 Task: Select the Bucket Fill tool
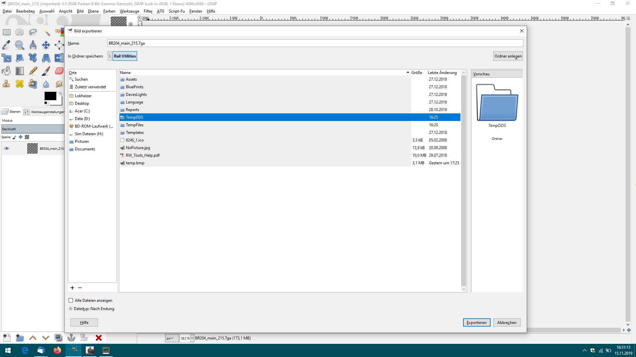(x=6, y=71)
